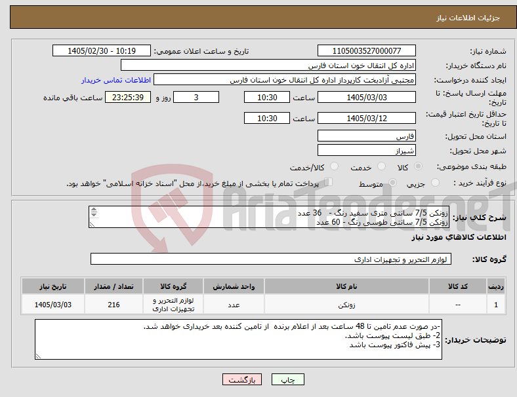Click the unit cell عدد in table

[x=234, y=305]
